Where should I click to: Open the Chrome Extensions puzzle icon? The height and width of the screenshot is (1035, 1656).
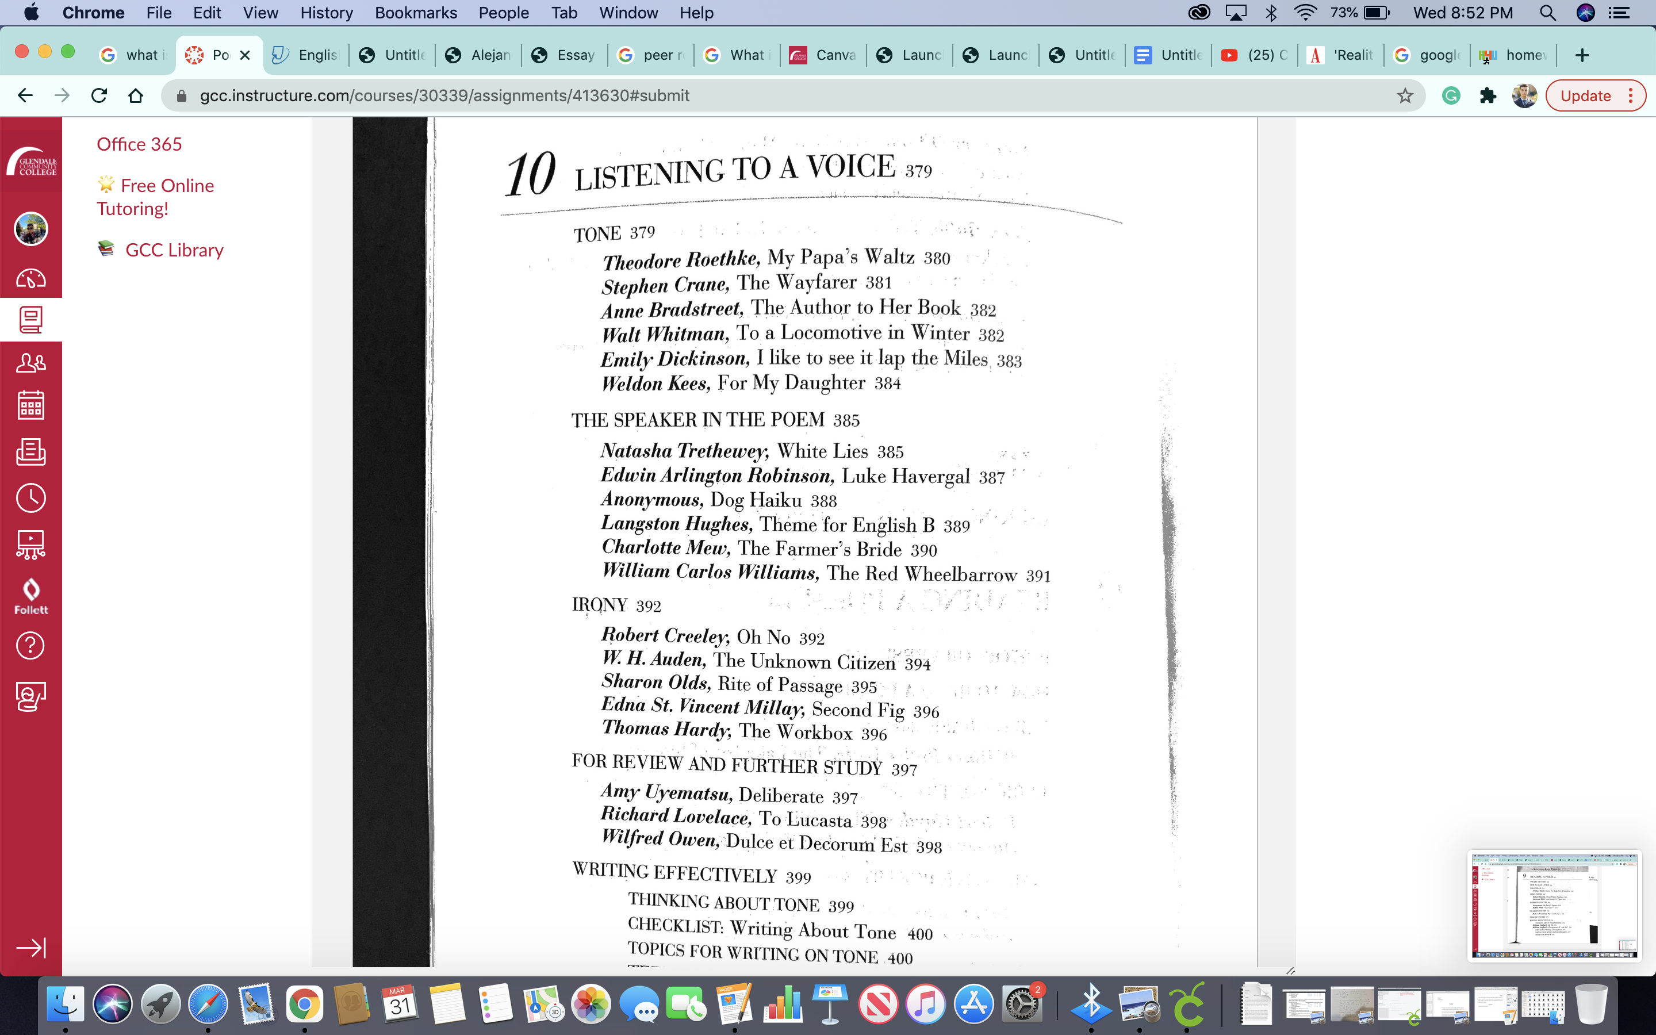click(x=1488, y=96)
